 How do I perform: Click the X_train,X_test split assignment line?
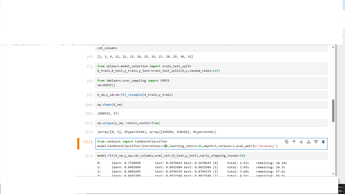159,71
